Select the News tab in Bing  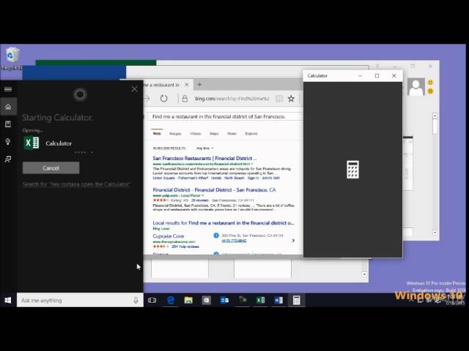coord(232,133)
